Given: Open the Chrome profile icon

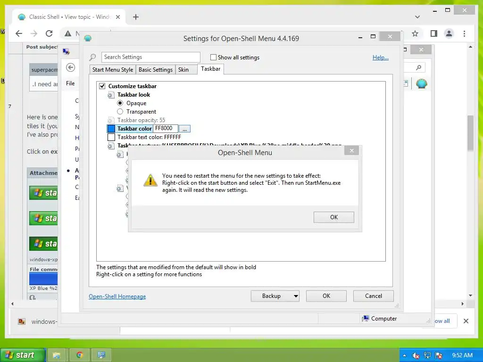Looking at the screenshot, I should pyautogui.click(x=449, y=33).
